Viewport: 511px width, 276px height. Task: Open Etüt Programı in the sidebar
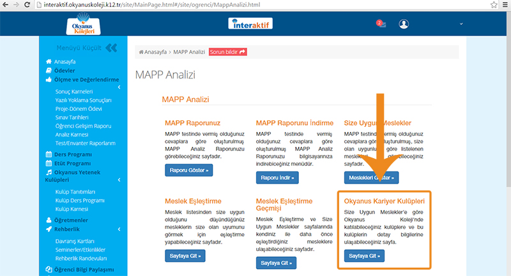[x=72, y=163]
